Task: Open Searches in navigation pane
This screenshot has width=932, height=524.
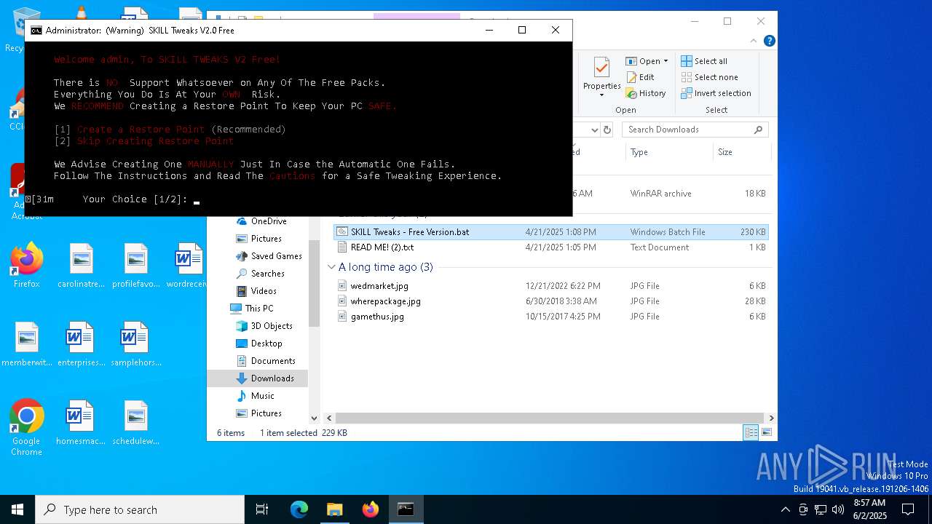Action: pos(259,274)
